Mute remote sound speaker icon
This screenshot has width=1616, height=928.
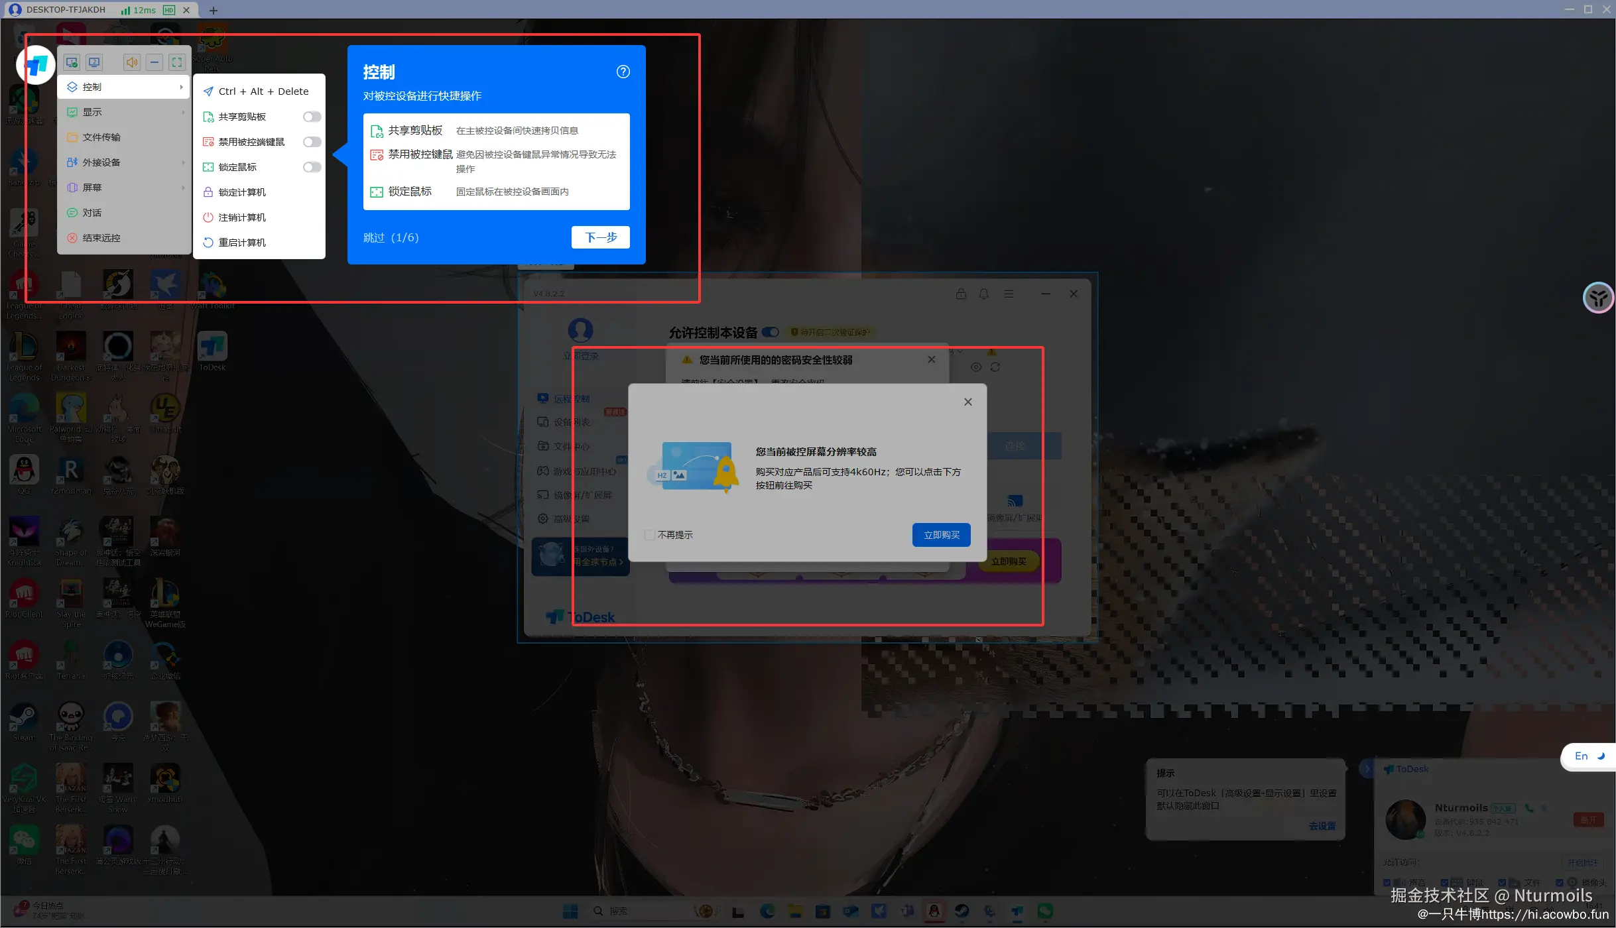click(132, 62)
